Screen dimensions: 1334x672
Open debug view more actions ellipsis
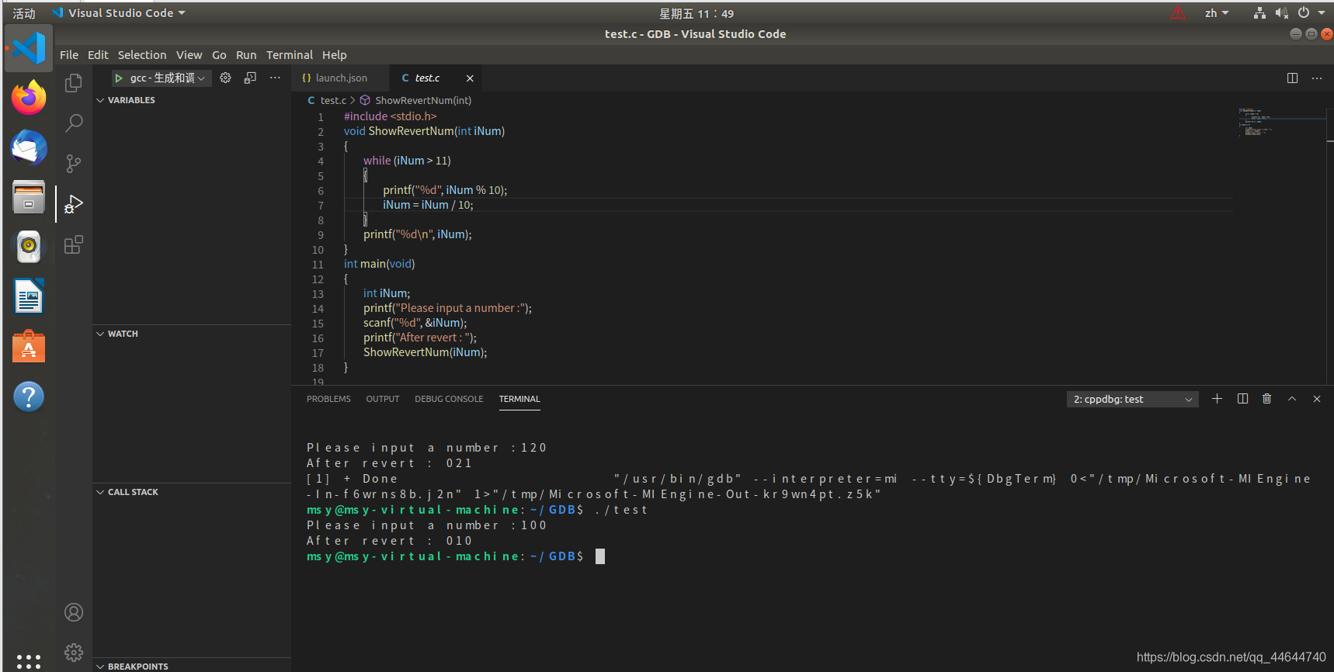275,78
